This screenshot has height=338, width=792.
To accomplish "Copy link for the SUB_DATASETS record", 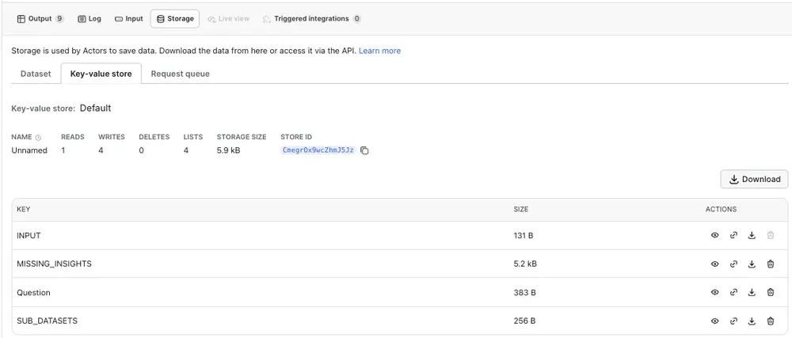I will pos(733,321).
